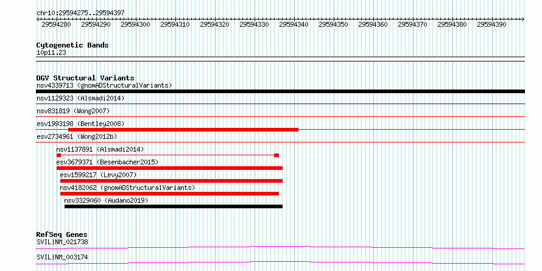Click ruler coordinate 29594390
542x271 pixels.
tap(491, 24)
